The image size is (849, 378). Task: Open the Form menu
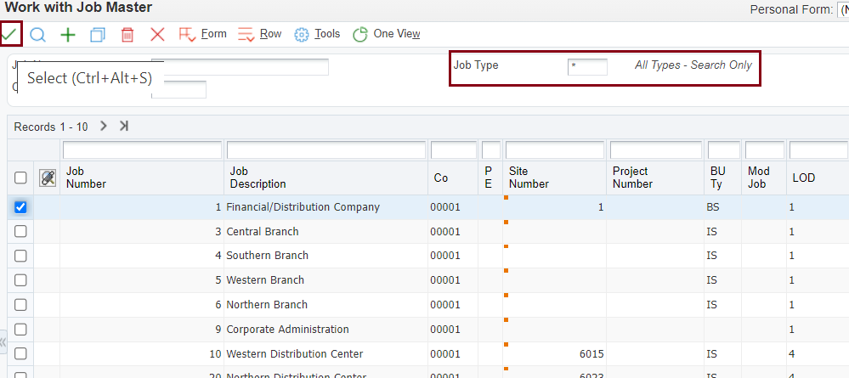pos(202,34)
